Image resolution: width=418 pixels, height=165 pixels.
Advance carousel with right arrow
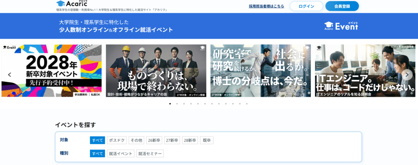(x=407, y=75)
